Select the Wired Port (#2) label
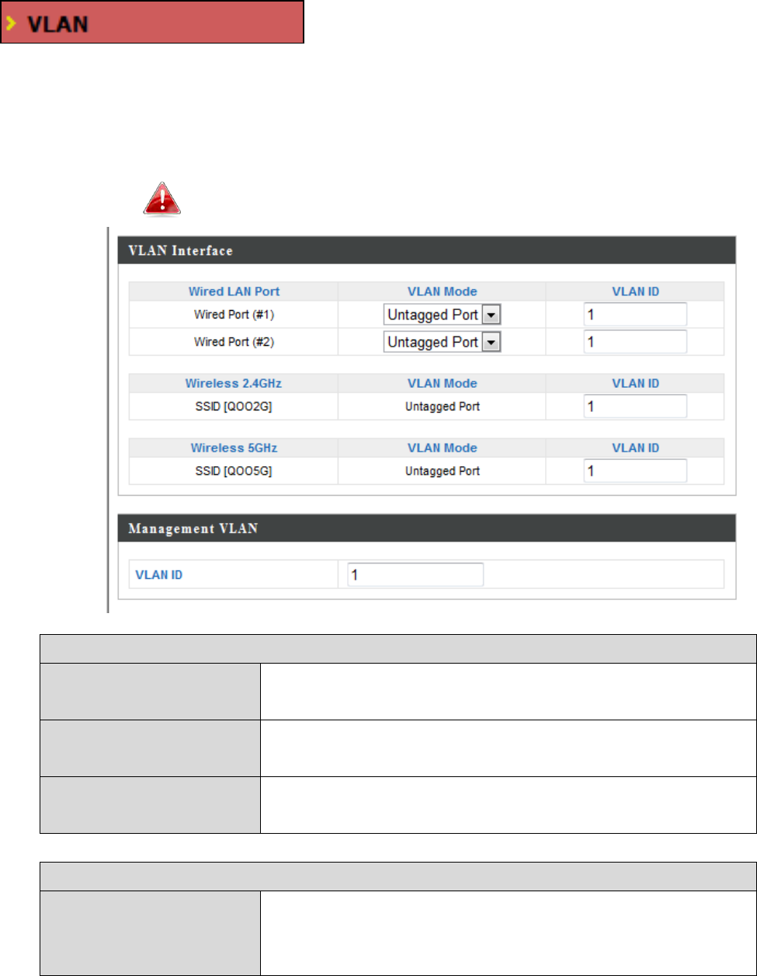Image resolution: width=757 pixels, height=976 pixels. (x=234, y=342)
